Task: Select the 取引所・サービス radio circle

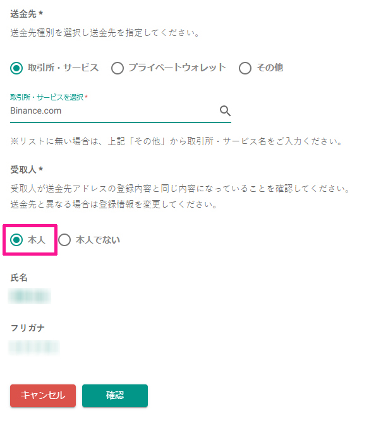Action: point(16,68)
